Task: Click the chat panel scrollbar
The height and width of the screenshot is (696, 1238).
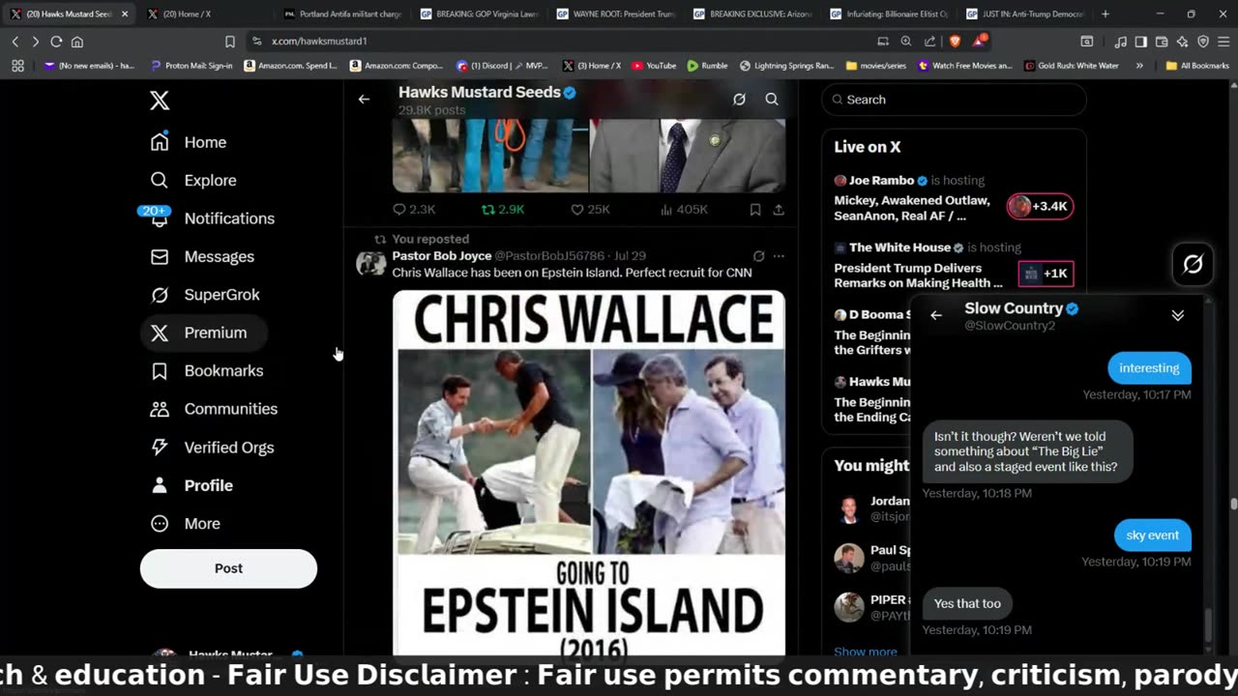Action: (1207, 625)
